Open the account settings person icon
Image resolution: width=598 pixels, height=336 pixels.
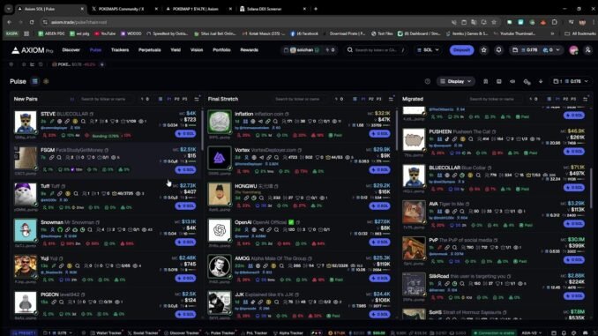[x=587, y=50]
